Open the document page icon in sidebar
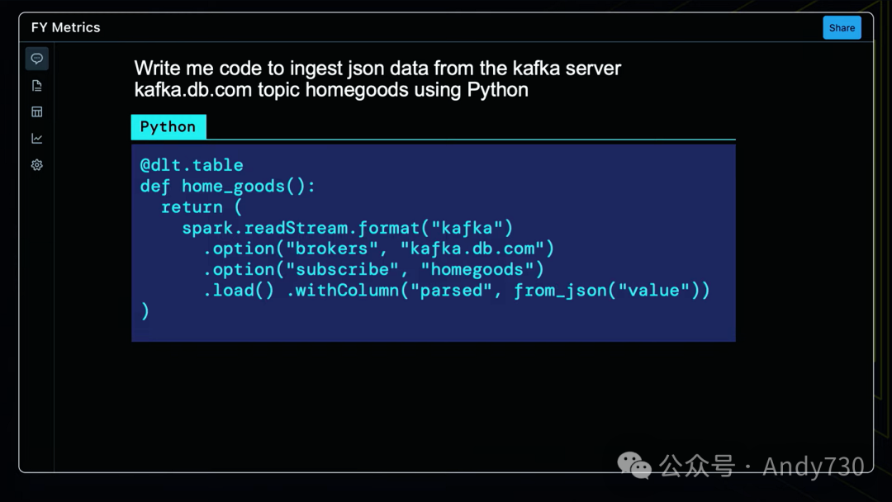Screen dimensions: 892x502 point(37,86)
